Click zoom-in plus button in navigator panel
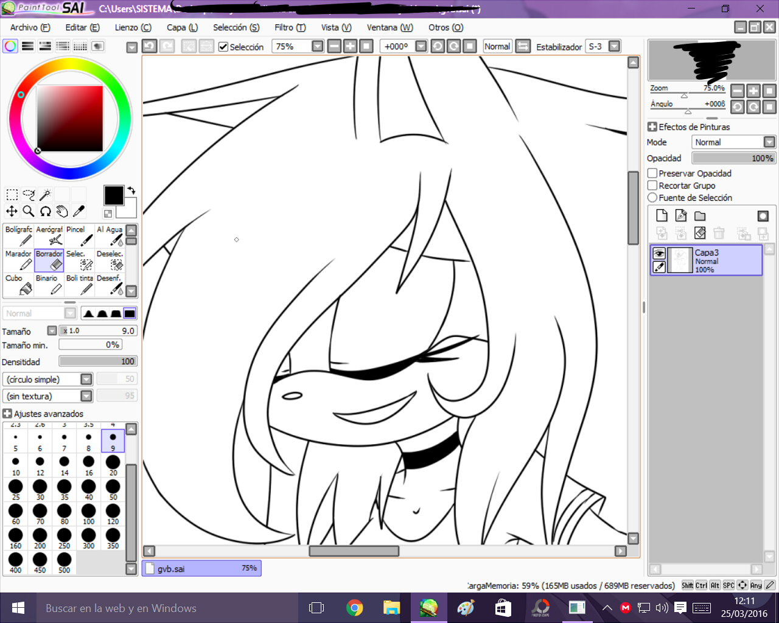Image resolution: width=779 pixels, height=623 pixels. 753,91
